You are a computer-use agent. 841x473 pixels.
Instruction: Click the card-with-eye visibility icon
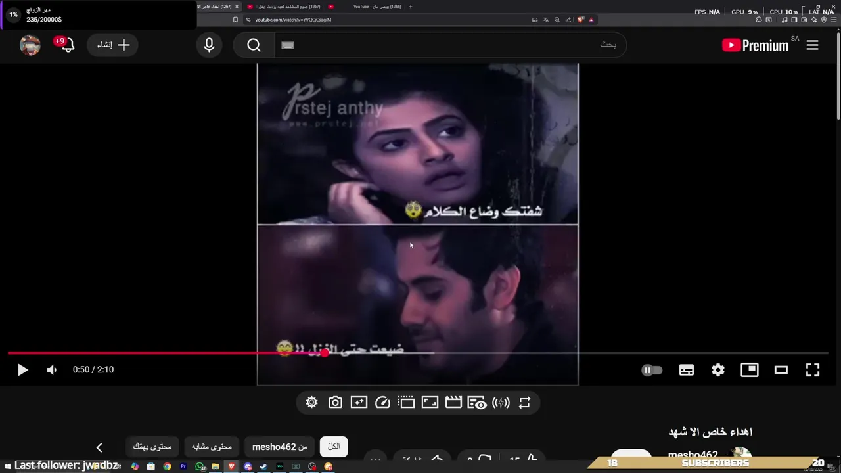tap(477, 403)
